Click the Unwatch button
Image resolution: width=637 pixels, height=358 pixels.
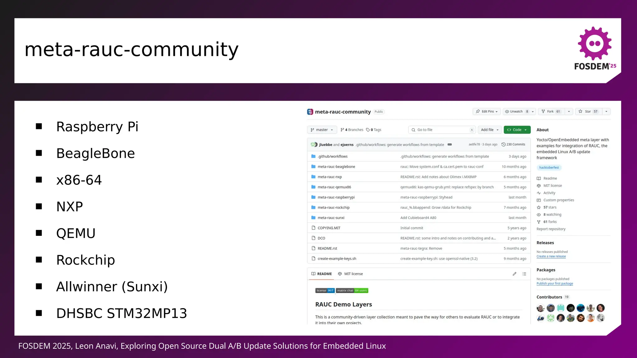tap(517, 112)
